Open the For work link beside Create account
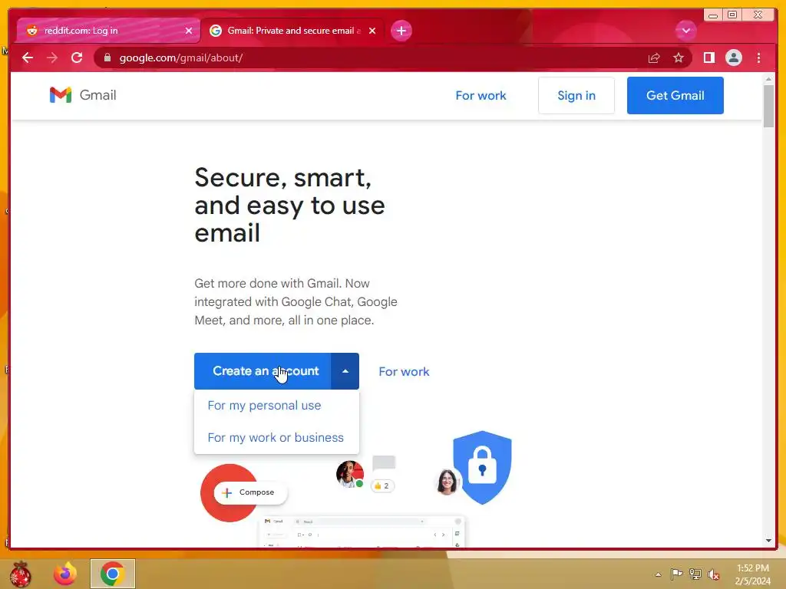 pos(404,372)
